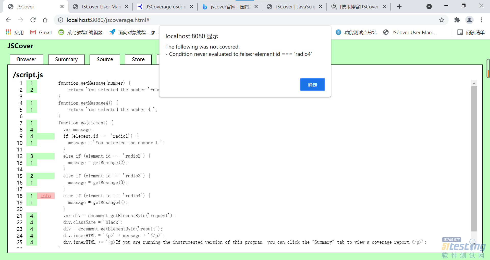View site information icon in address bar

tap(60, 20)
